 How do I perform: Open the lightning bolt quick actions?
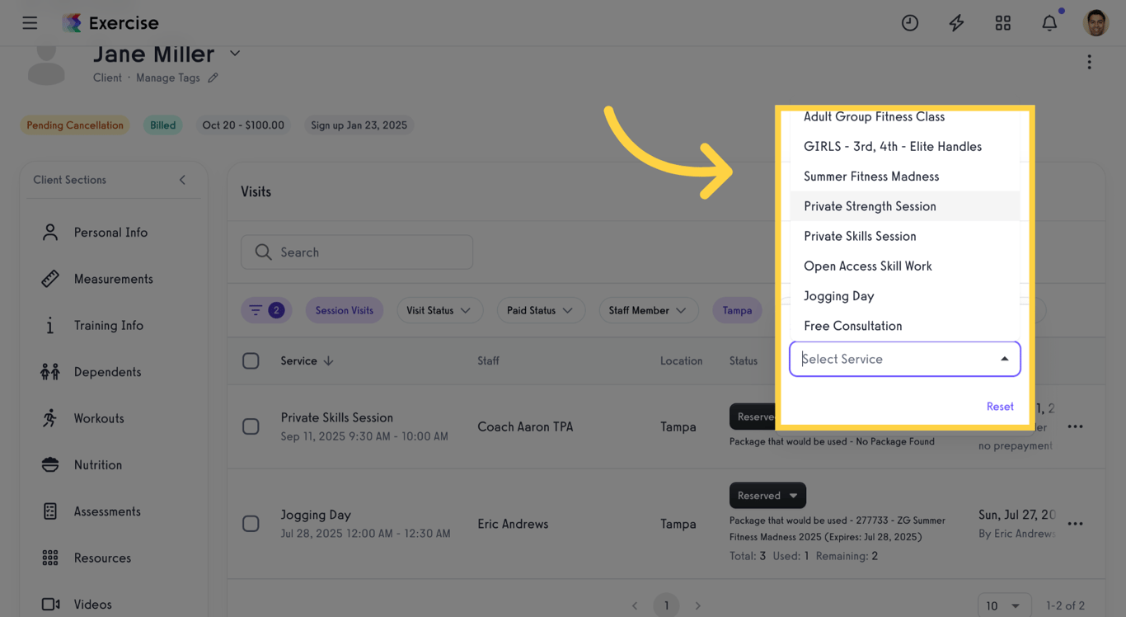coord(956,23)
